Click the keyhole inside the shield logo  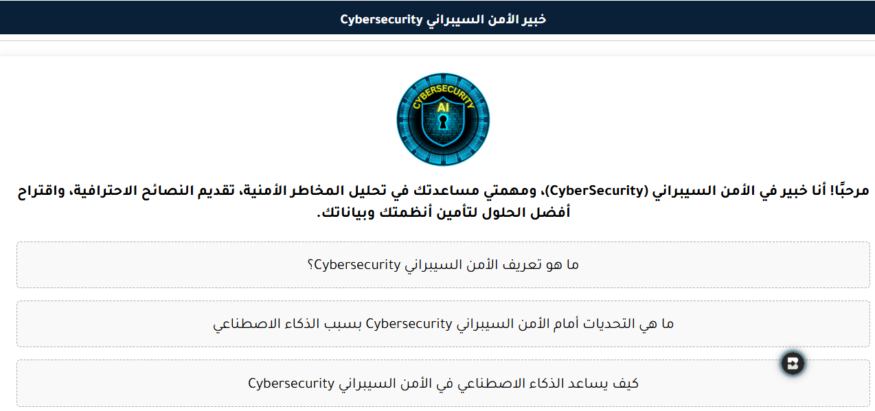[x=443, y=125]
